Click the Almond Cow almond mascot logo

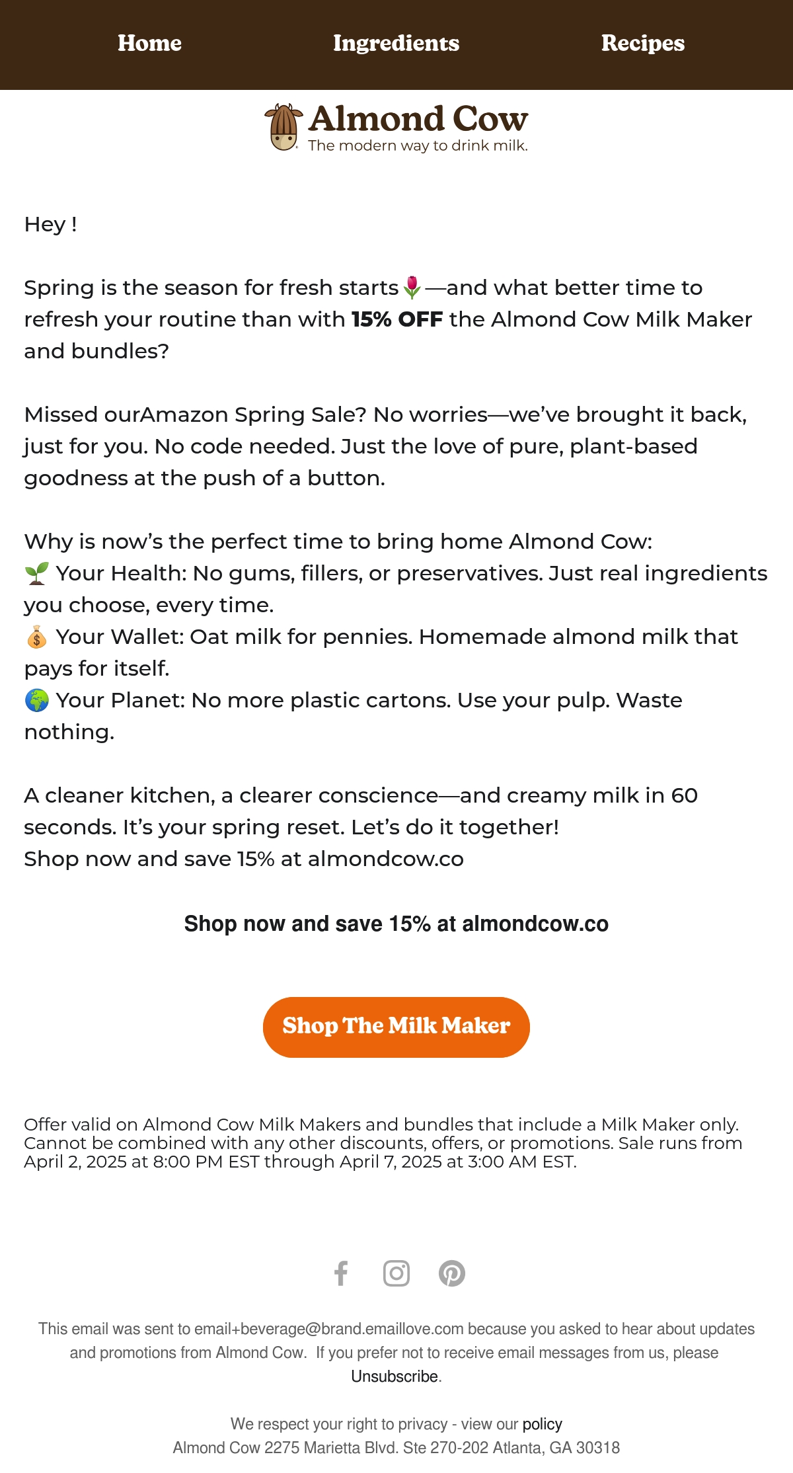tap(283, 127)
